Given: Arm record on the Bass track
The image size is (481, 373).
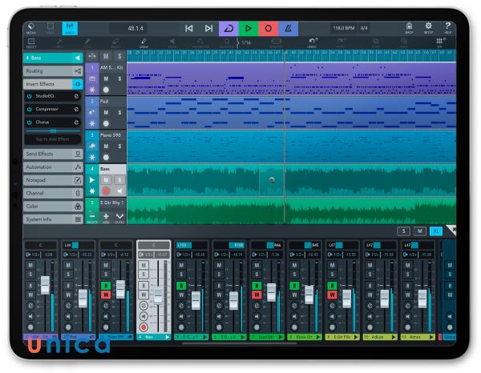Looking at the screenshot, I should pyautogui.click(x=106, y=191).
